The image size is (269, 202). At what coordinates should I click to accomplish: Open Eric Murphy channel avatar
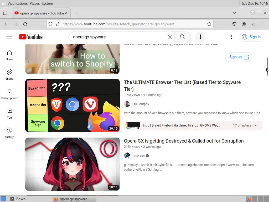click(x=127, y=104)
